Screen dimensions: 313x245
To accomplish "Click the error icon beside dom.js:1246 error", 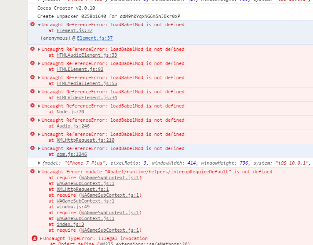I will (x=32, y=148).
